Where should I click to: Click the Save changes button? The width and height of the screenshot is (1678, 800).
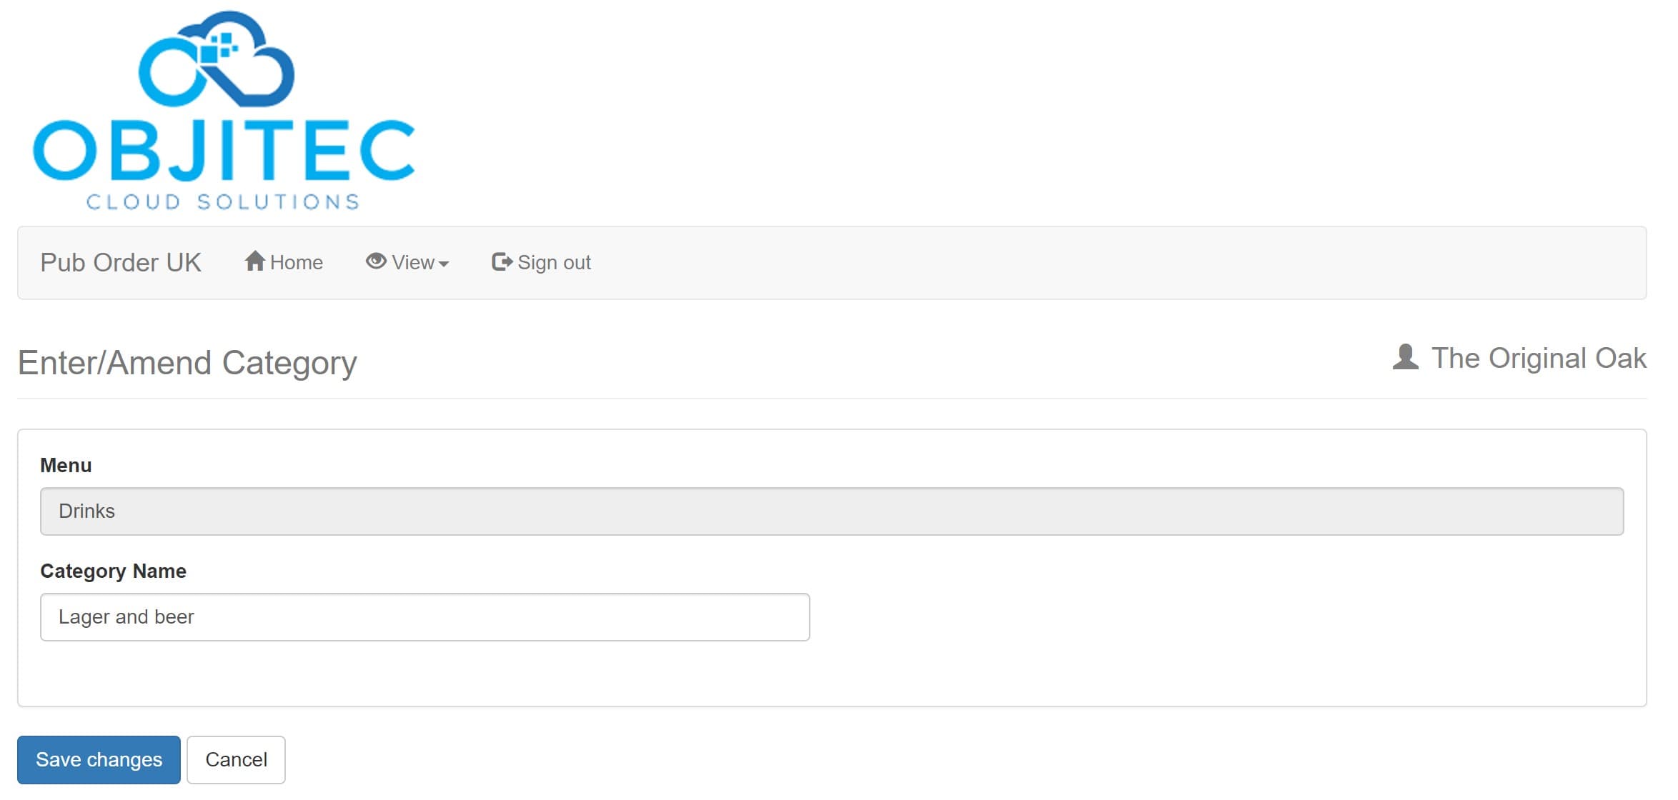(x=99, y=759)
